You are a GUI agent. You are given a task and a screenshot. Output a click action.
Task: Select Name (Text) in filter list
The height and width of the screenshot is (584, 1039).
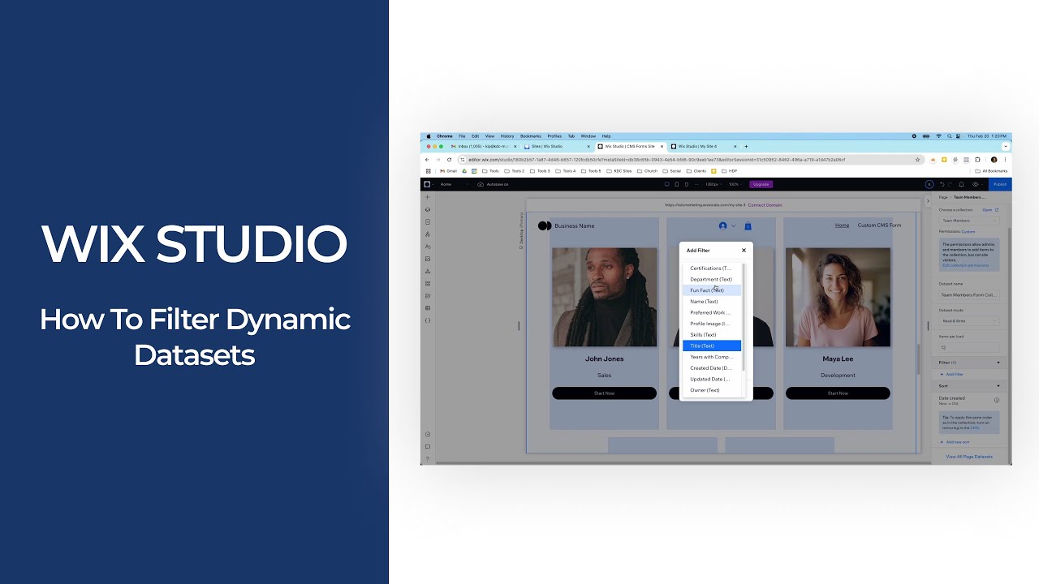712,302
